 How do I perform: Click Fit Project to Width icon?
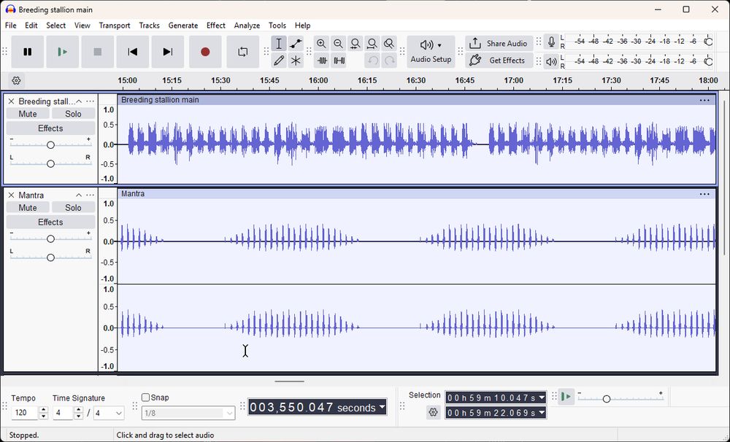pos(372,44)
